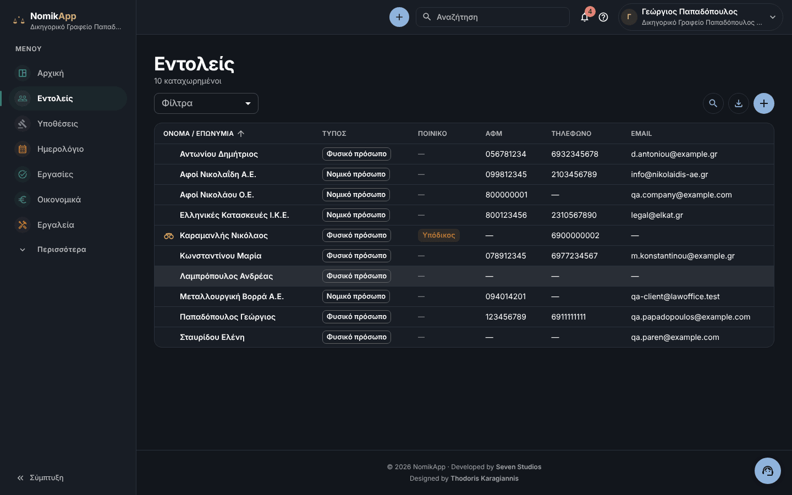Collapse the sidebar using Σύμπτυξη
This screenshot has width=792, height=495.
tap(40, 478)
